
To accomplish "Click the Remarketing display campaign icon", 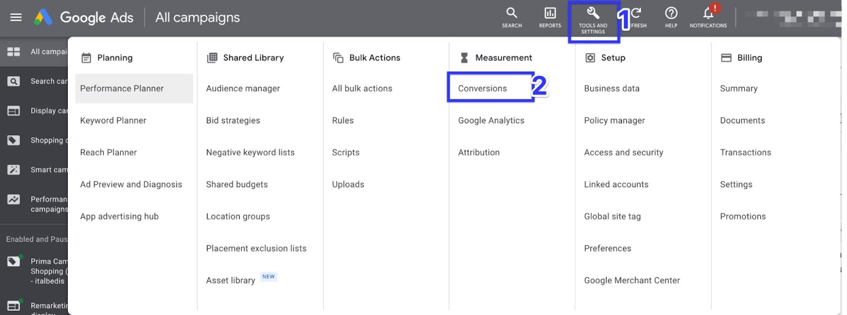I will coord(14,305).
